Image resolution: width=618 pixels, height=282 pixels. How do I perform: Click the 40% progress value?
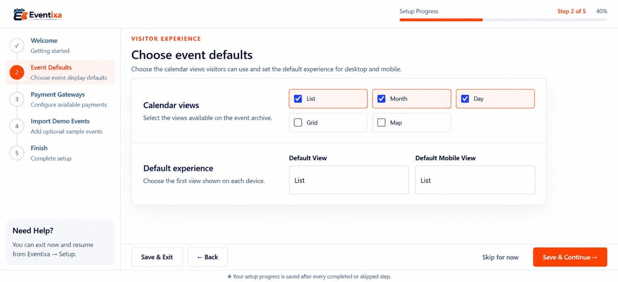[602, 11]
